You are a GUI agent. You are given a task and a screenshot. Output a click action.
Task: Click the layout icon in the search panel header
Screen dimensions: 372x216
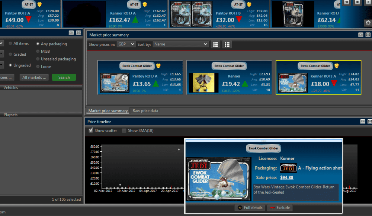click(x=78, y=33)
